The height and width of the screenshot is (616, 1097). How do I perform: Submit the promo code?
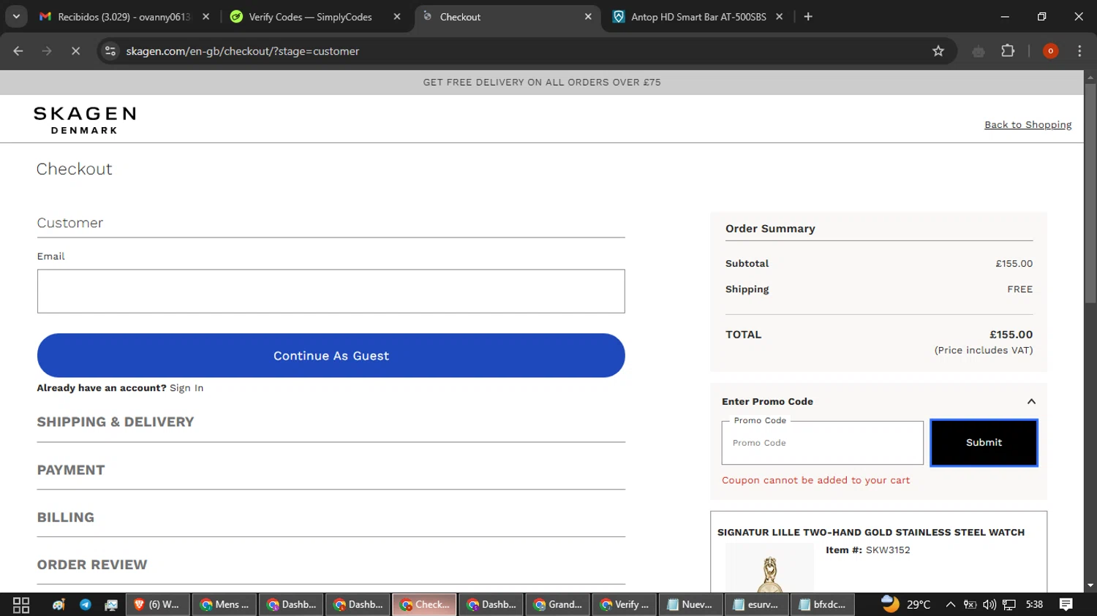(984, 443)
